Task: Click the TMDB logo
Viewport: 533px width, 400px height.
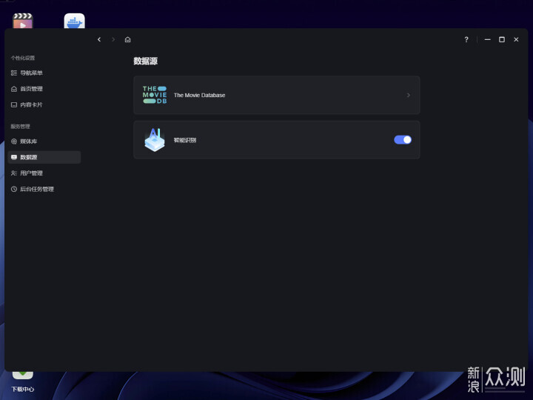Action: (155, 95)
